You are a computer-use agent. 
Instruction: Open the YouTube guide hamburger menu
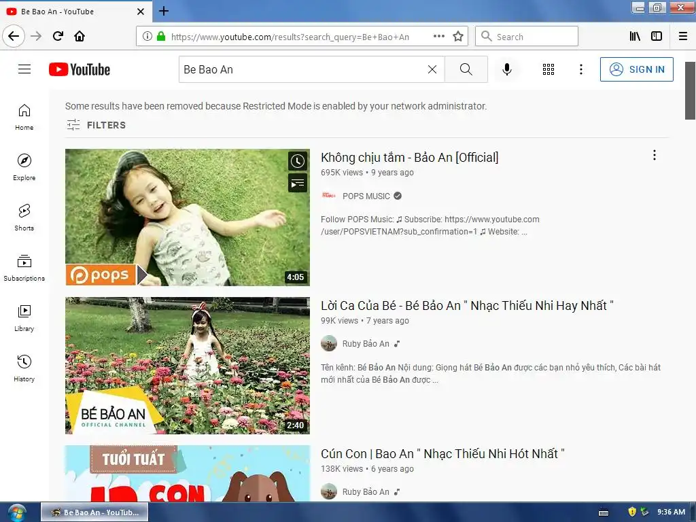(24, 69)
